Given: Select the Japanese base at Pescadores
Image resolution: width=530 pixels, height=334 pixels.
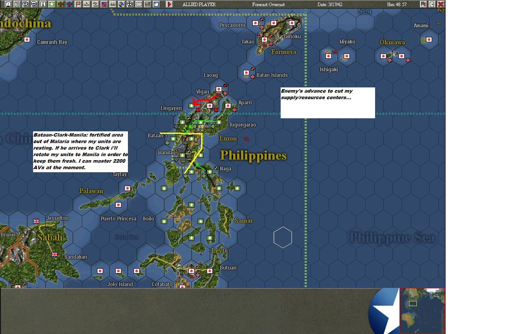Looking at the screenshot, I should (x=255, y=23).
